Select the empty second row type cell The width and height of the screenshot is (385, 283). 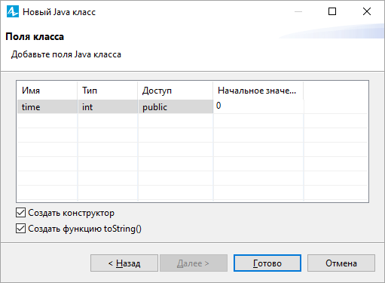coord(108,121)
